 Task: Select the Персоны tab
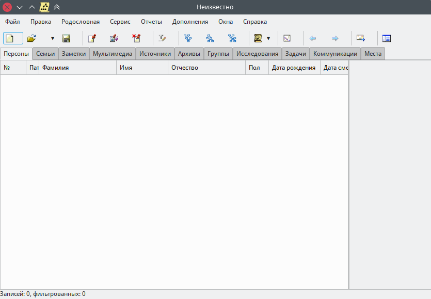click(x=16, y=54)
